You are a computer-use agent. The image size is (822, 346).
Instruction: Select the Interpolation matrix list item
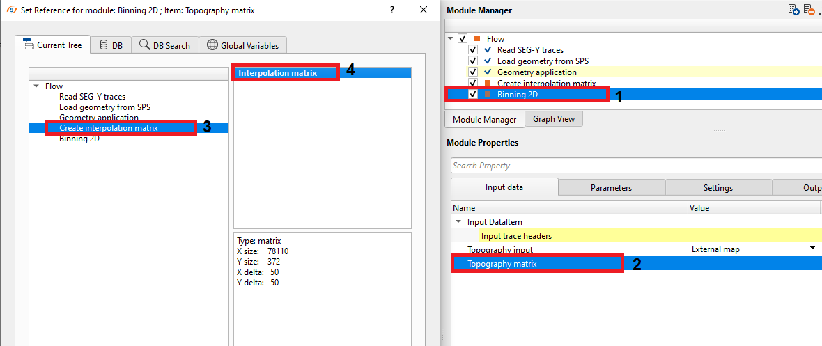277,72
